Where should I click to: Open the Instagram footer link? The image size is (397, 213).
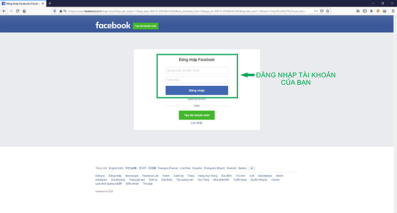101,180
